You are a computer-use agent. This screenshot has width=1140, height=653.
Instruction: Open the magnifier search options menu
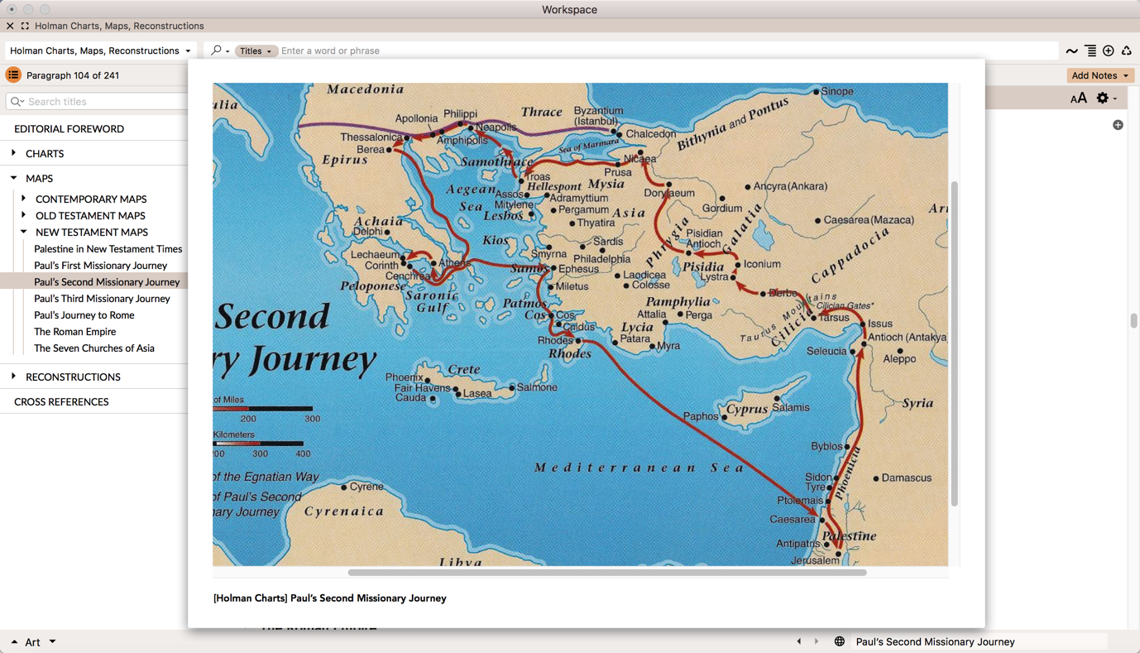tap(219, 50)
